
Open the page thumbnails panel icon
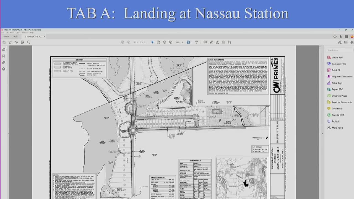click(4, 50)
